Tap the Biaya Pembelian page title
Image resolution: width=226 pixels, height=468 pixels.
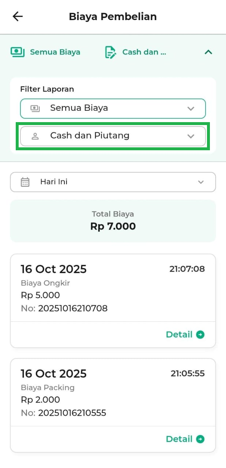click(113, 16)
